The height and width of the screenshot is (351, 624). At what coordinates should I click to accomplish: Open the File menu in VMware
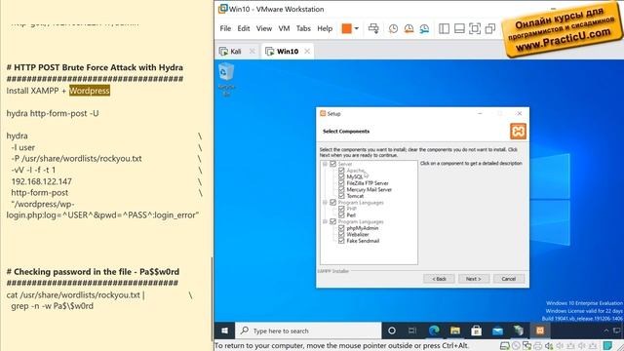point(225,28)
